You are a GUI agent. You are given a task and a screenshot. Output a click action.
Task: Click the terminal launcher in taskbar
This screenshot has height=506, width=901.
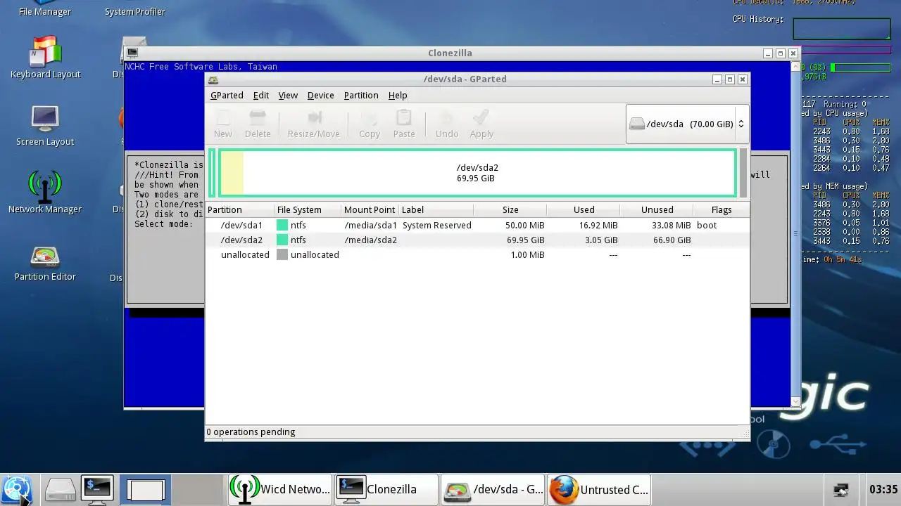click(x=97, y=489)
